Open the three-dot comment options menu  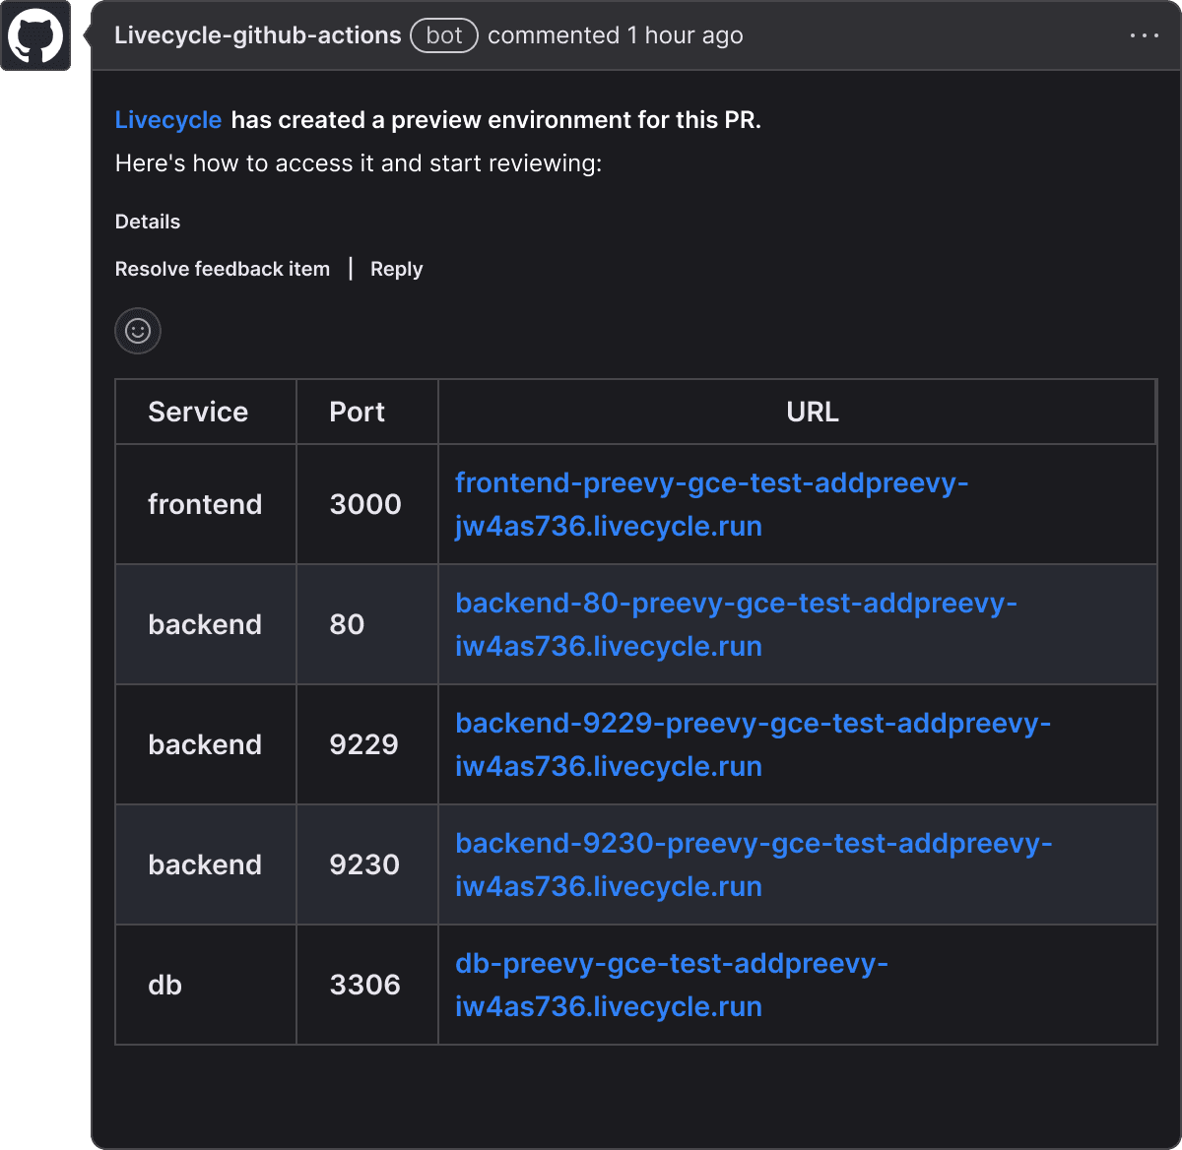click(x=1145, y=35)
